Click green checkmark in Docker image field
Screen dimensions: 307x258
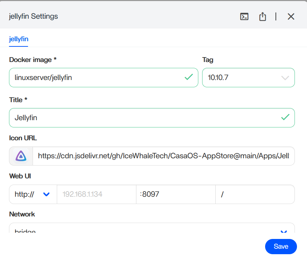pos(189,77)
